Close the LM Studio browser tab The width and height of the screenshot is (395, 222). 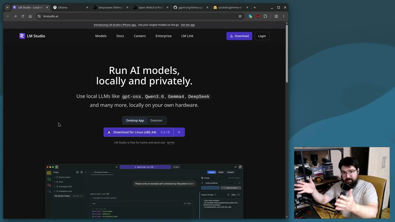47,7
